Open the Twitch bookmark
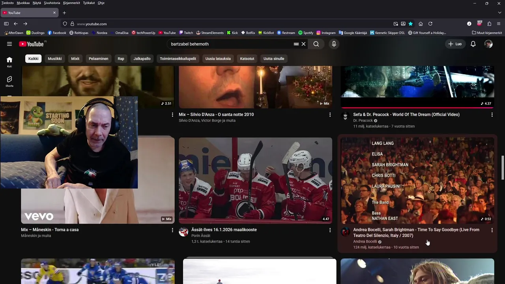Screen dimensions: 505x284 (186, 33)
